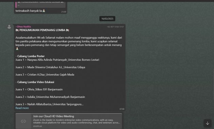Click the text 'Cabang Lomba Video Edukasi'
214x129 pixels.
(36, 82)
